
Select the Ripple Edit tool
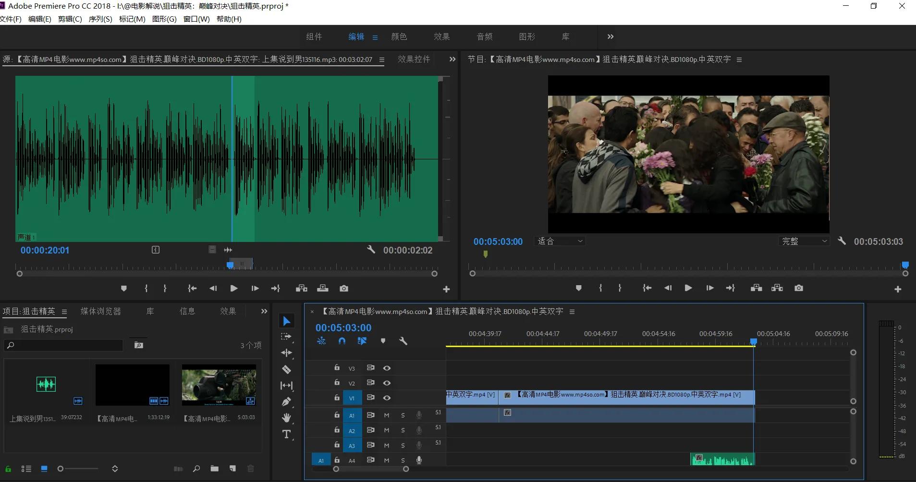click(x=287, y=353)
